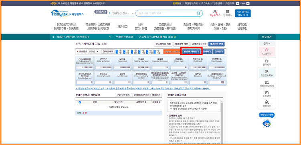Select the Donation tile
The height and width of the screenshot is (145, 301).
(198, 79)
